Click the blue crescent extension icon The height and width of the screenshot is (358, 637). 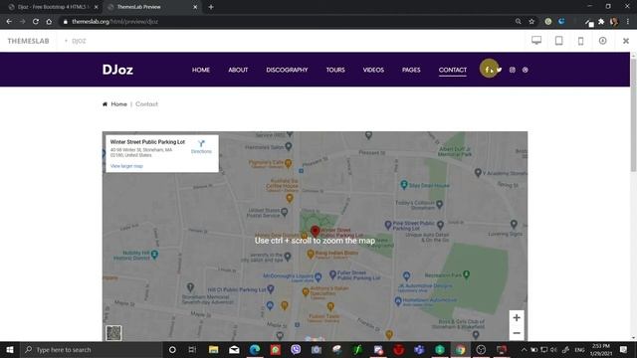coord(561,22)
